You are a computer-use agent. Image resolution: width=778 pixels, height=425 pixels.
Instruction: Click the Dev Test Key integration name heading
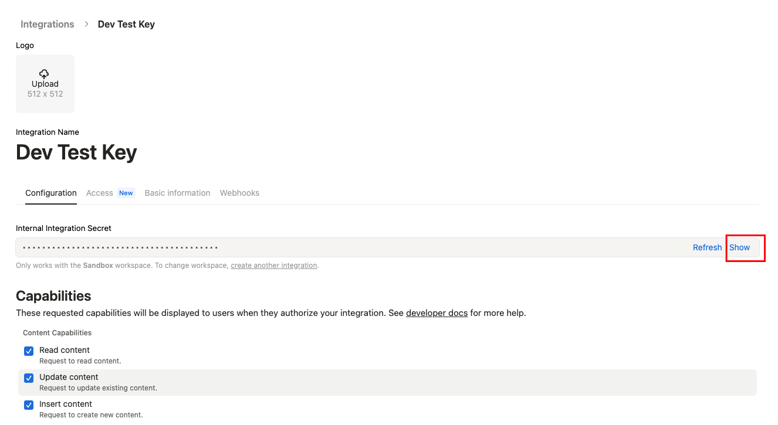point(76,152)
